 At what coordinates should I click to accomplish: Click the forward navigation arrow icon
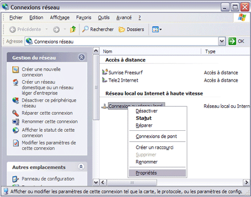[x=56, y=29]
